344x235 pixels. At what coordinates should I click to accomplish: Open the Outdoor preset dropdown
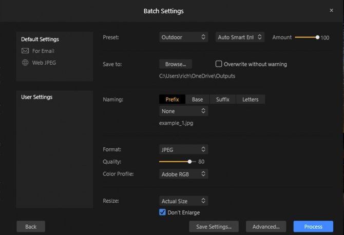coord(183,37)
